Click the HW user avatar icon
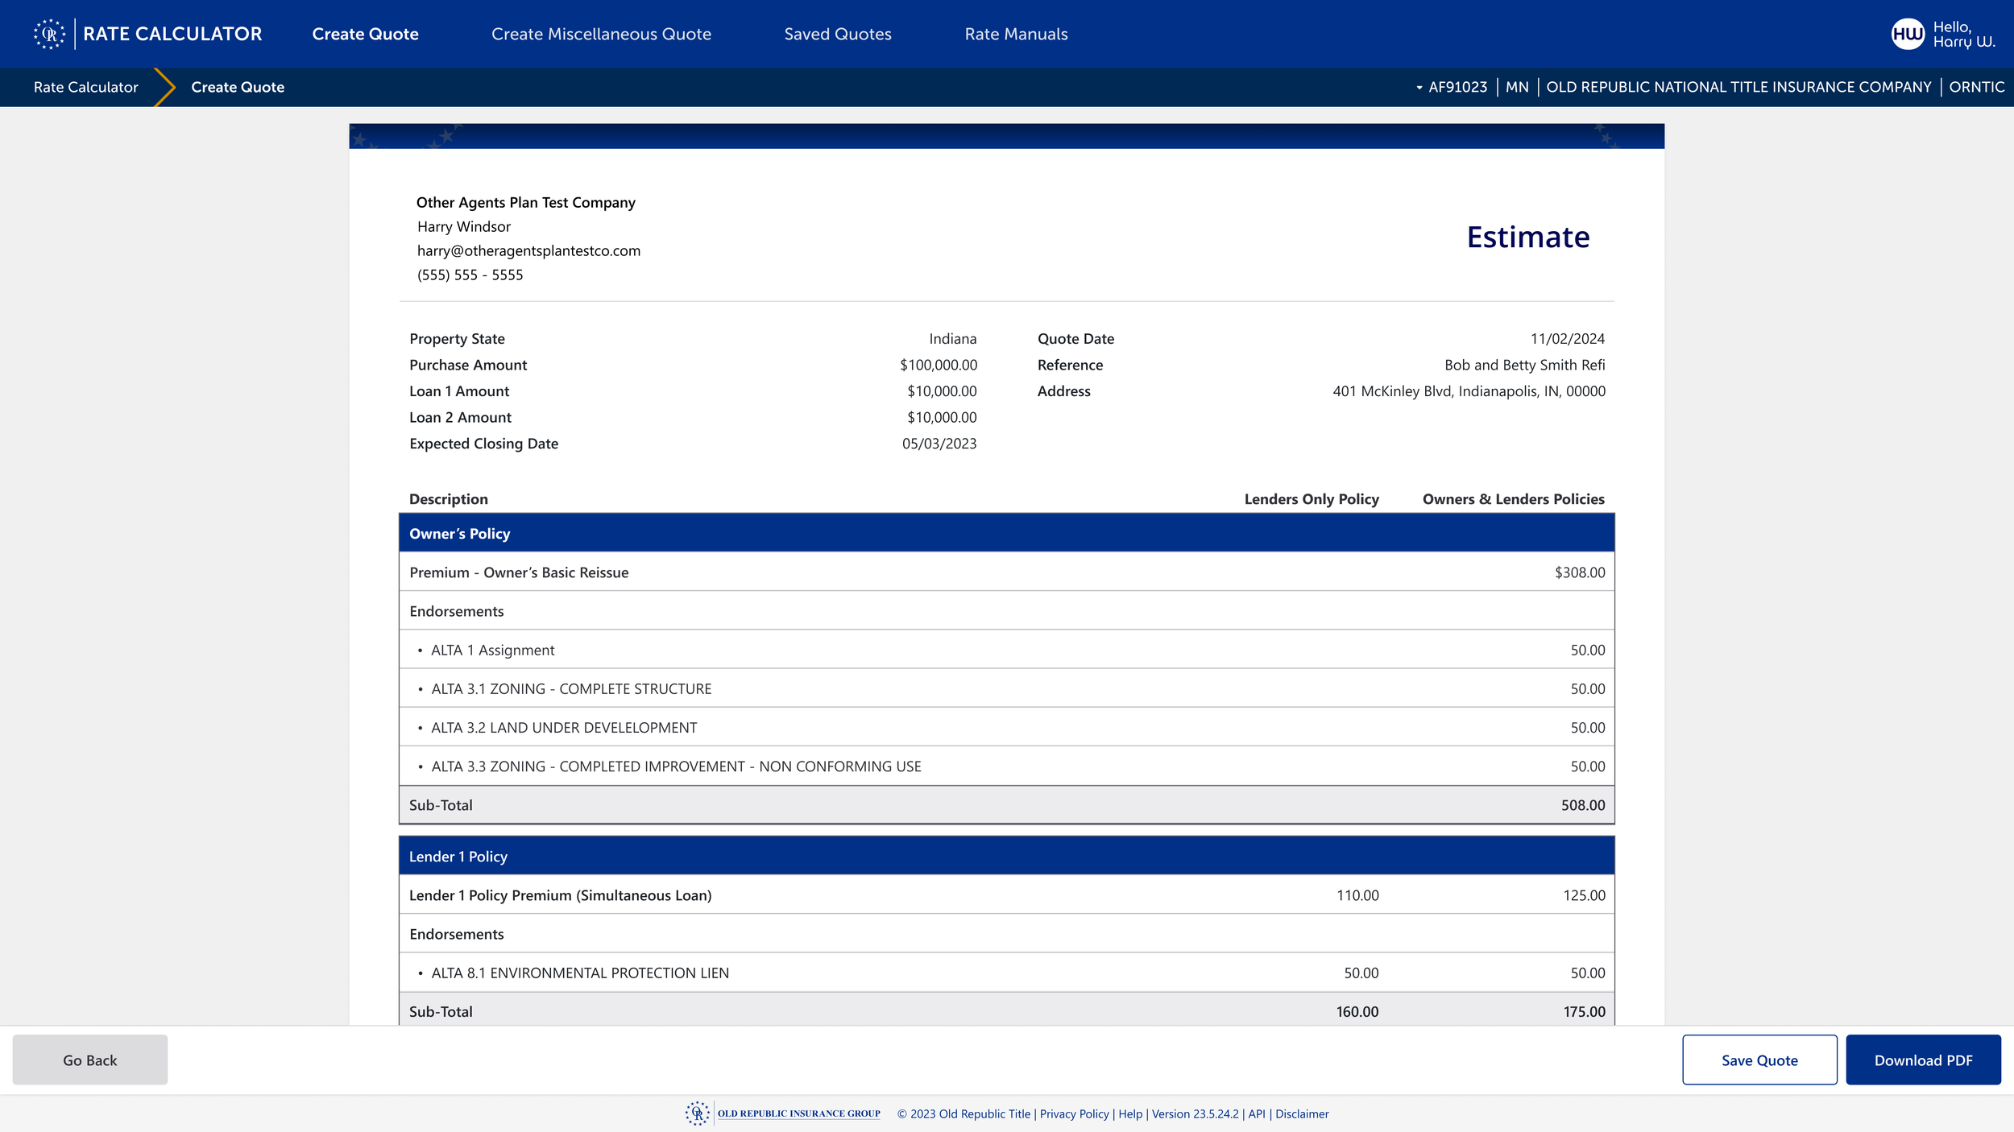2014x1132 pixels. click(1907, 34)
